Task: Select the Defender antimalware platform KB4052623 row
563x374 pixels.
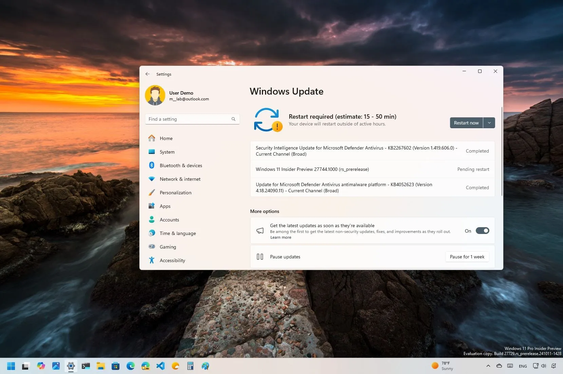Action: [372, 188]
